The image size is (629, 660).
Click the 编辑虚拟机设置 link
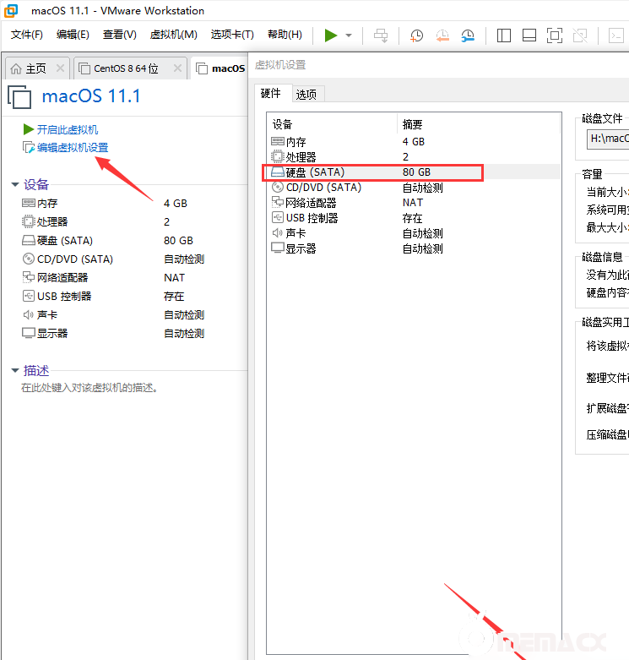coord(73,148)
